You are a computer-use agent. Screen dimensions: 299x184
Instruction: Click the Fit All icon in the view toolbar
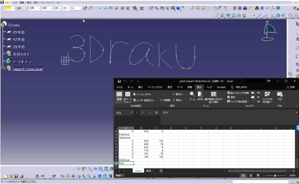(68, 176)
